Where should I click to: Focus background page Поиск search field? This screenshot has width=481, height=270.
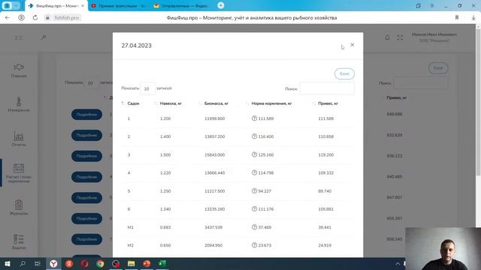pos(420,83)
